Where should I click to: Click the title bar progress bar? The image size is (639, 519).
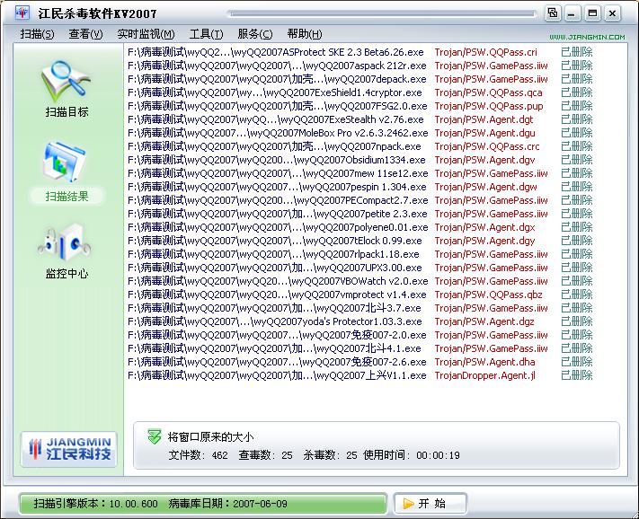pos(383,13)
